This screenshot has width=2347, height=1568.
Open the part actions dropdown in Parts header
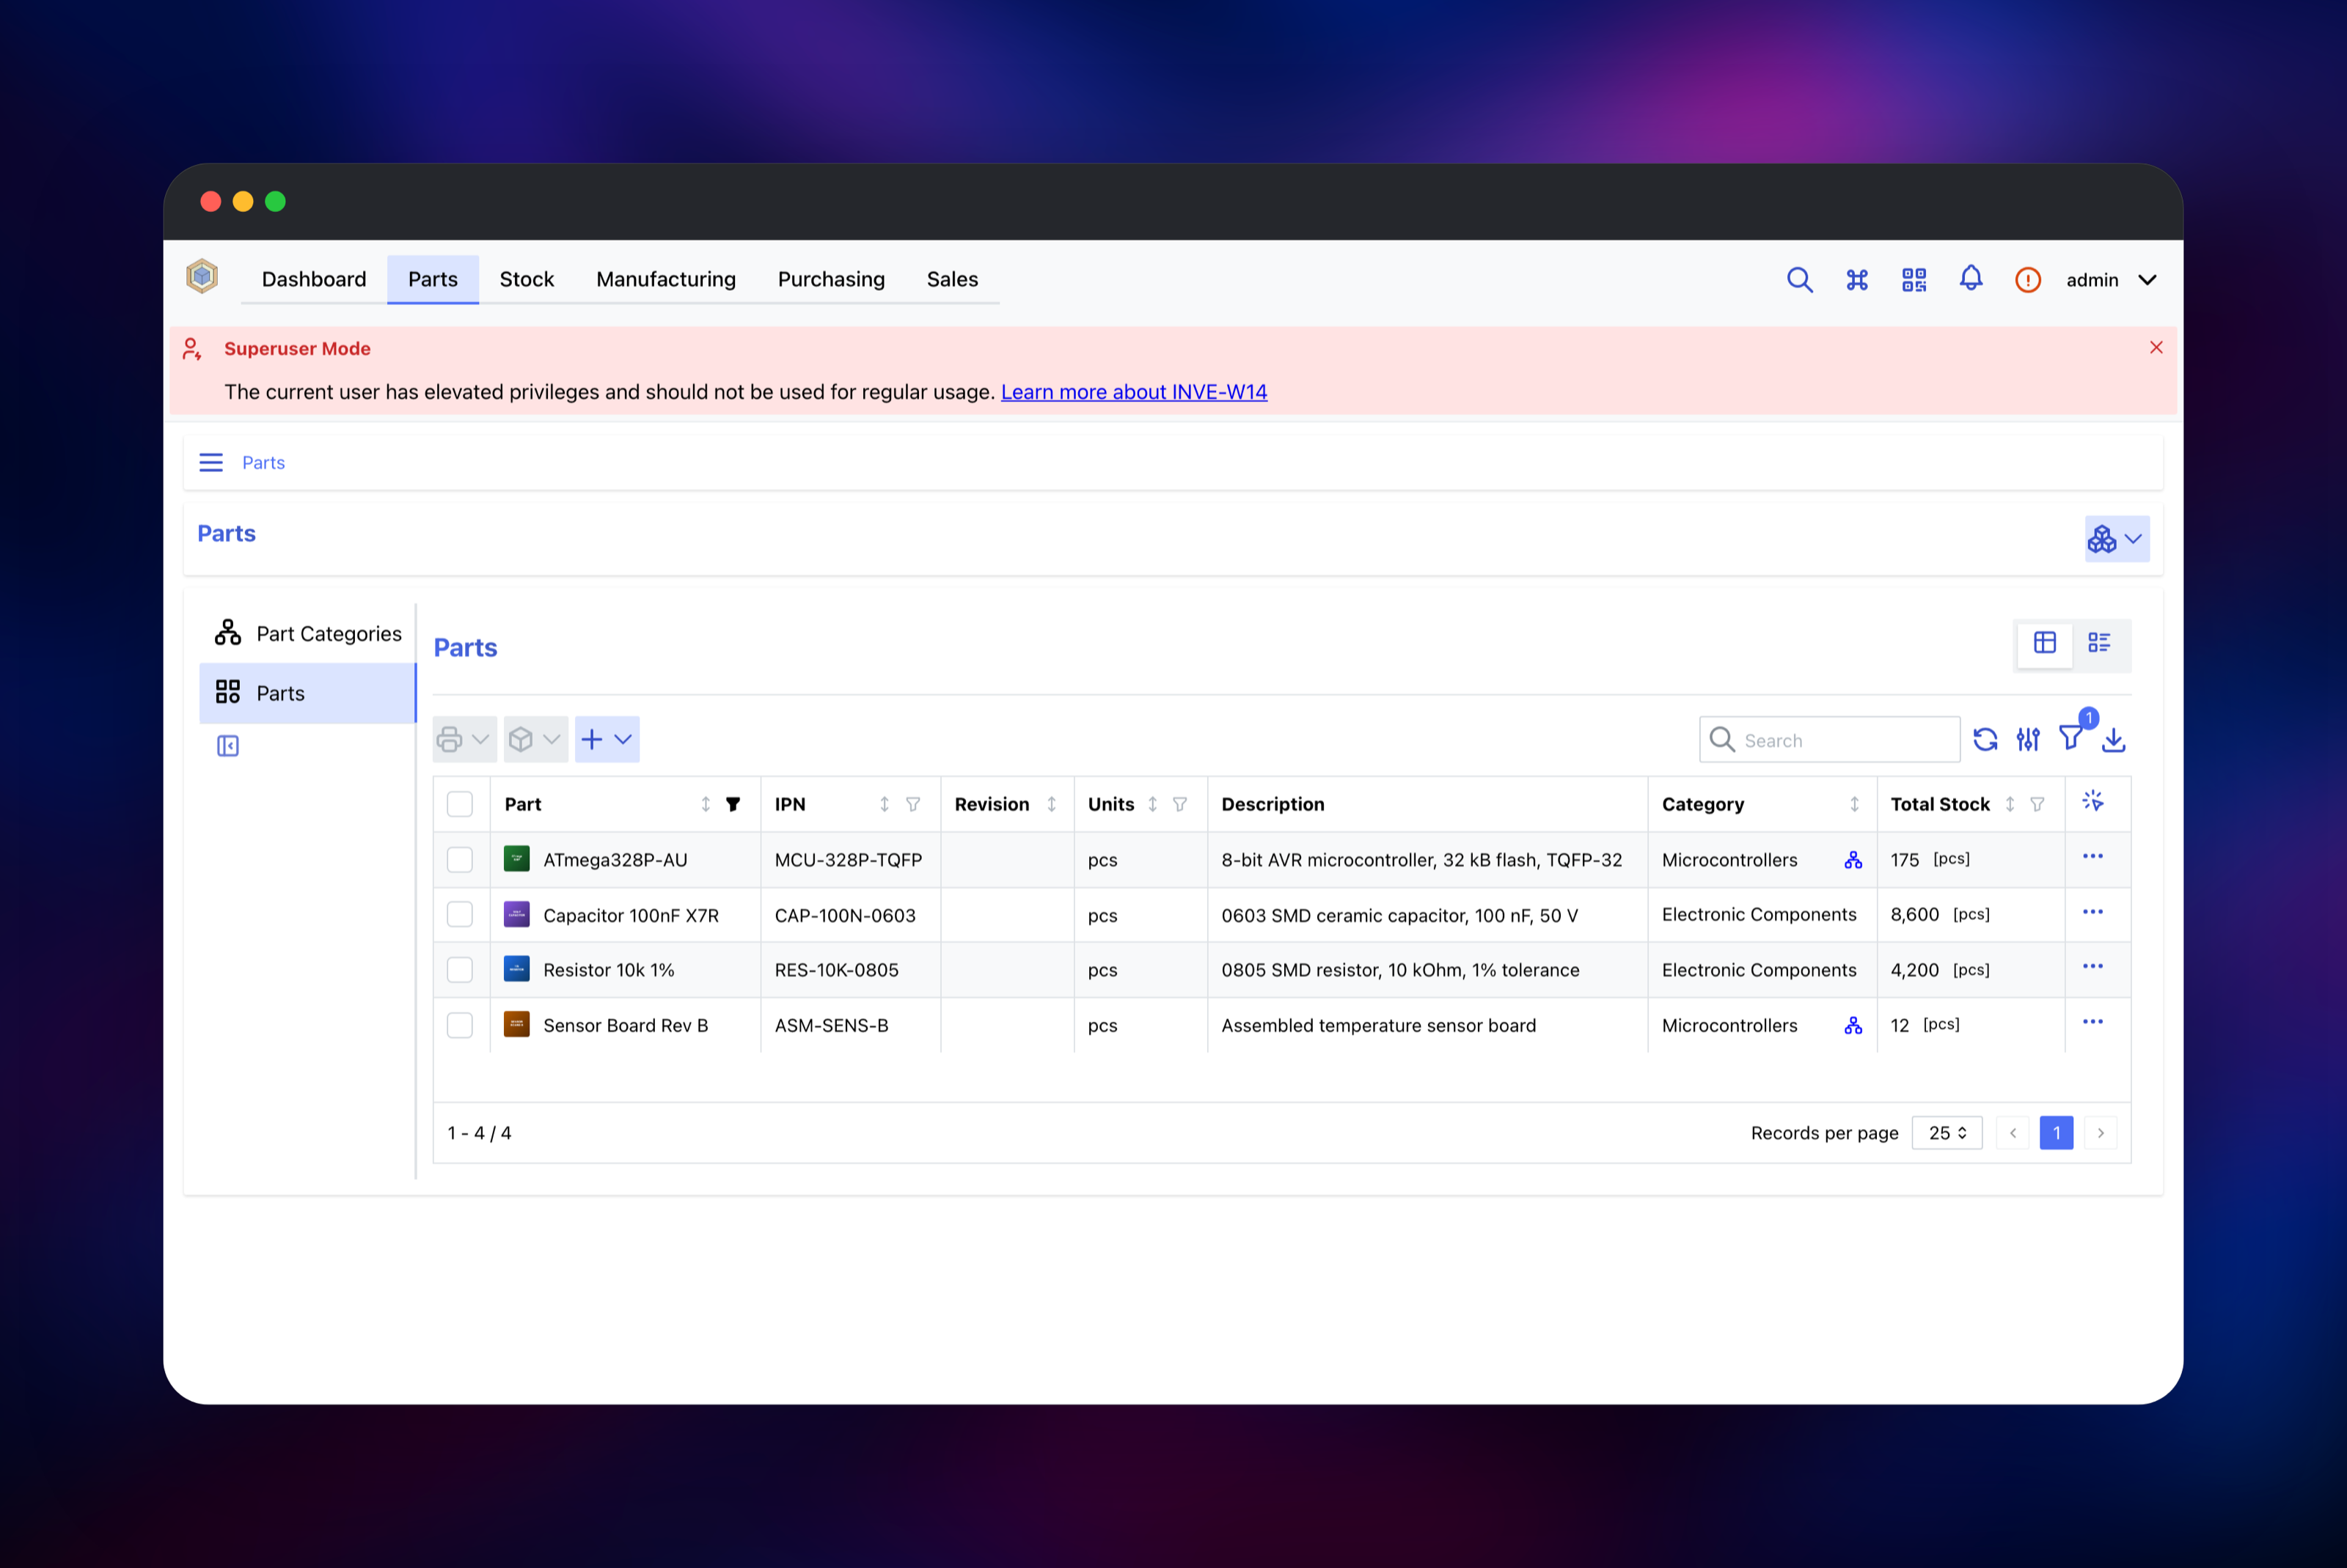[2117, 539]
